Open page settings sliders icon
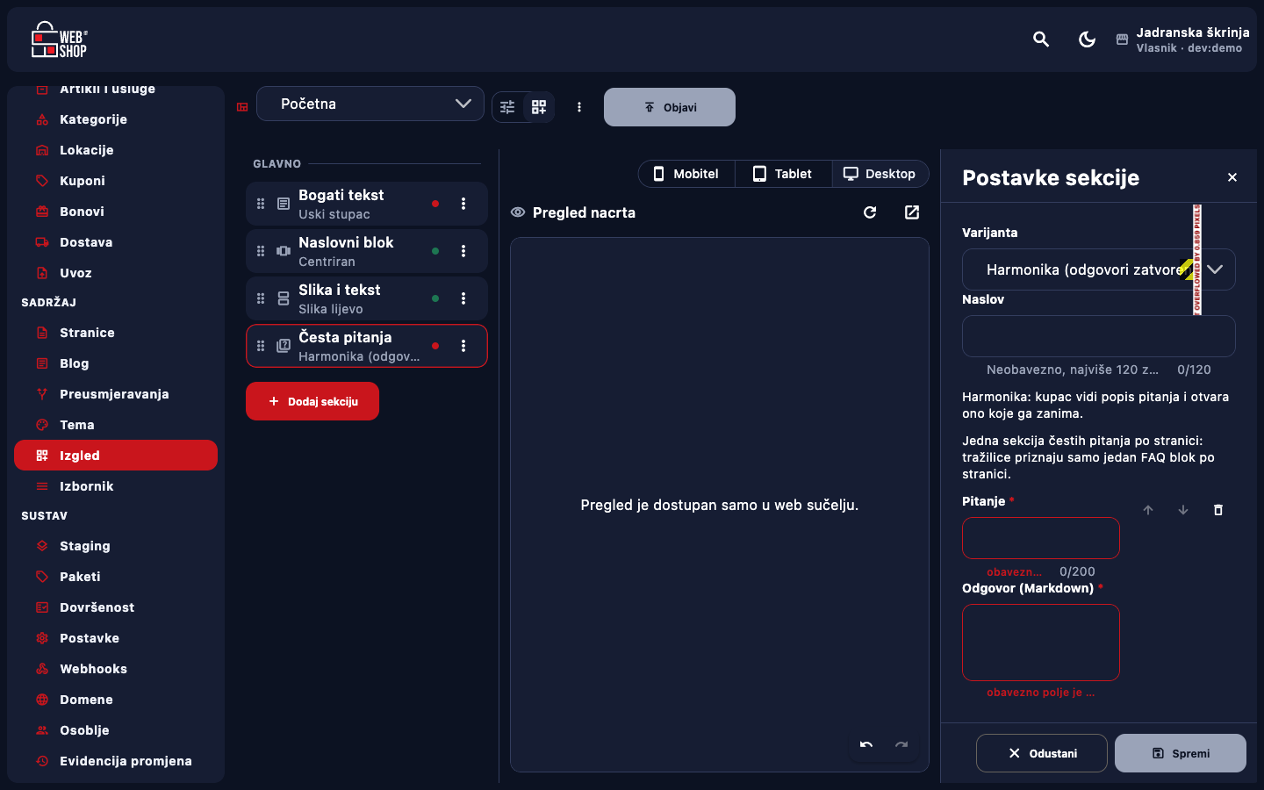 point(507,107)
